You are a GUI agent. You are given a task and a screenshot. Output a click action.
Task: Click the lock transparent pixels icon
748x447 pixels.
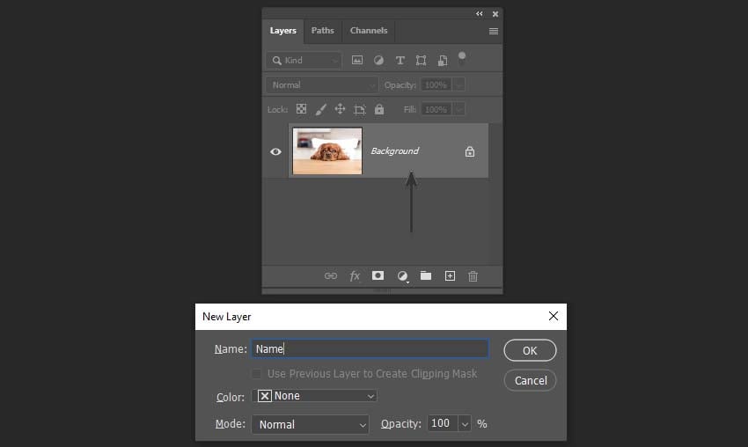[x=301, y=109]
